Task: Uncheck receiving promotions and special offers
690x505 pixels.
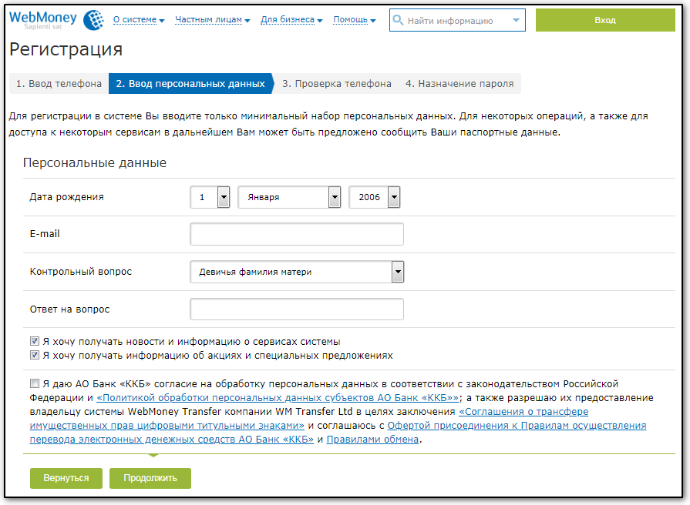Action: (x=35, y=355)
